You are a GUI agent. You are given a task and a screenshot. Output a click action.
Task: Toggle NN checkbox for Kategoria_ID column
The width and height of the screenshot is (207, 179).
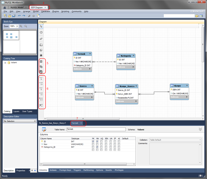tap(98, 147)
